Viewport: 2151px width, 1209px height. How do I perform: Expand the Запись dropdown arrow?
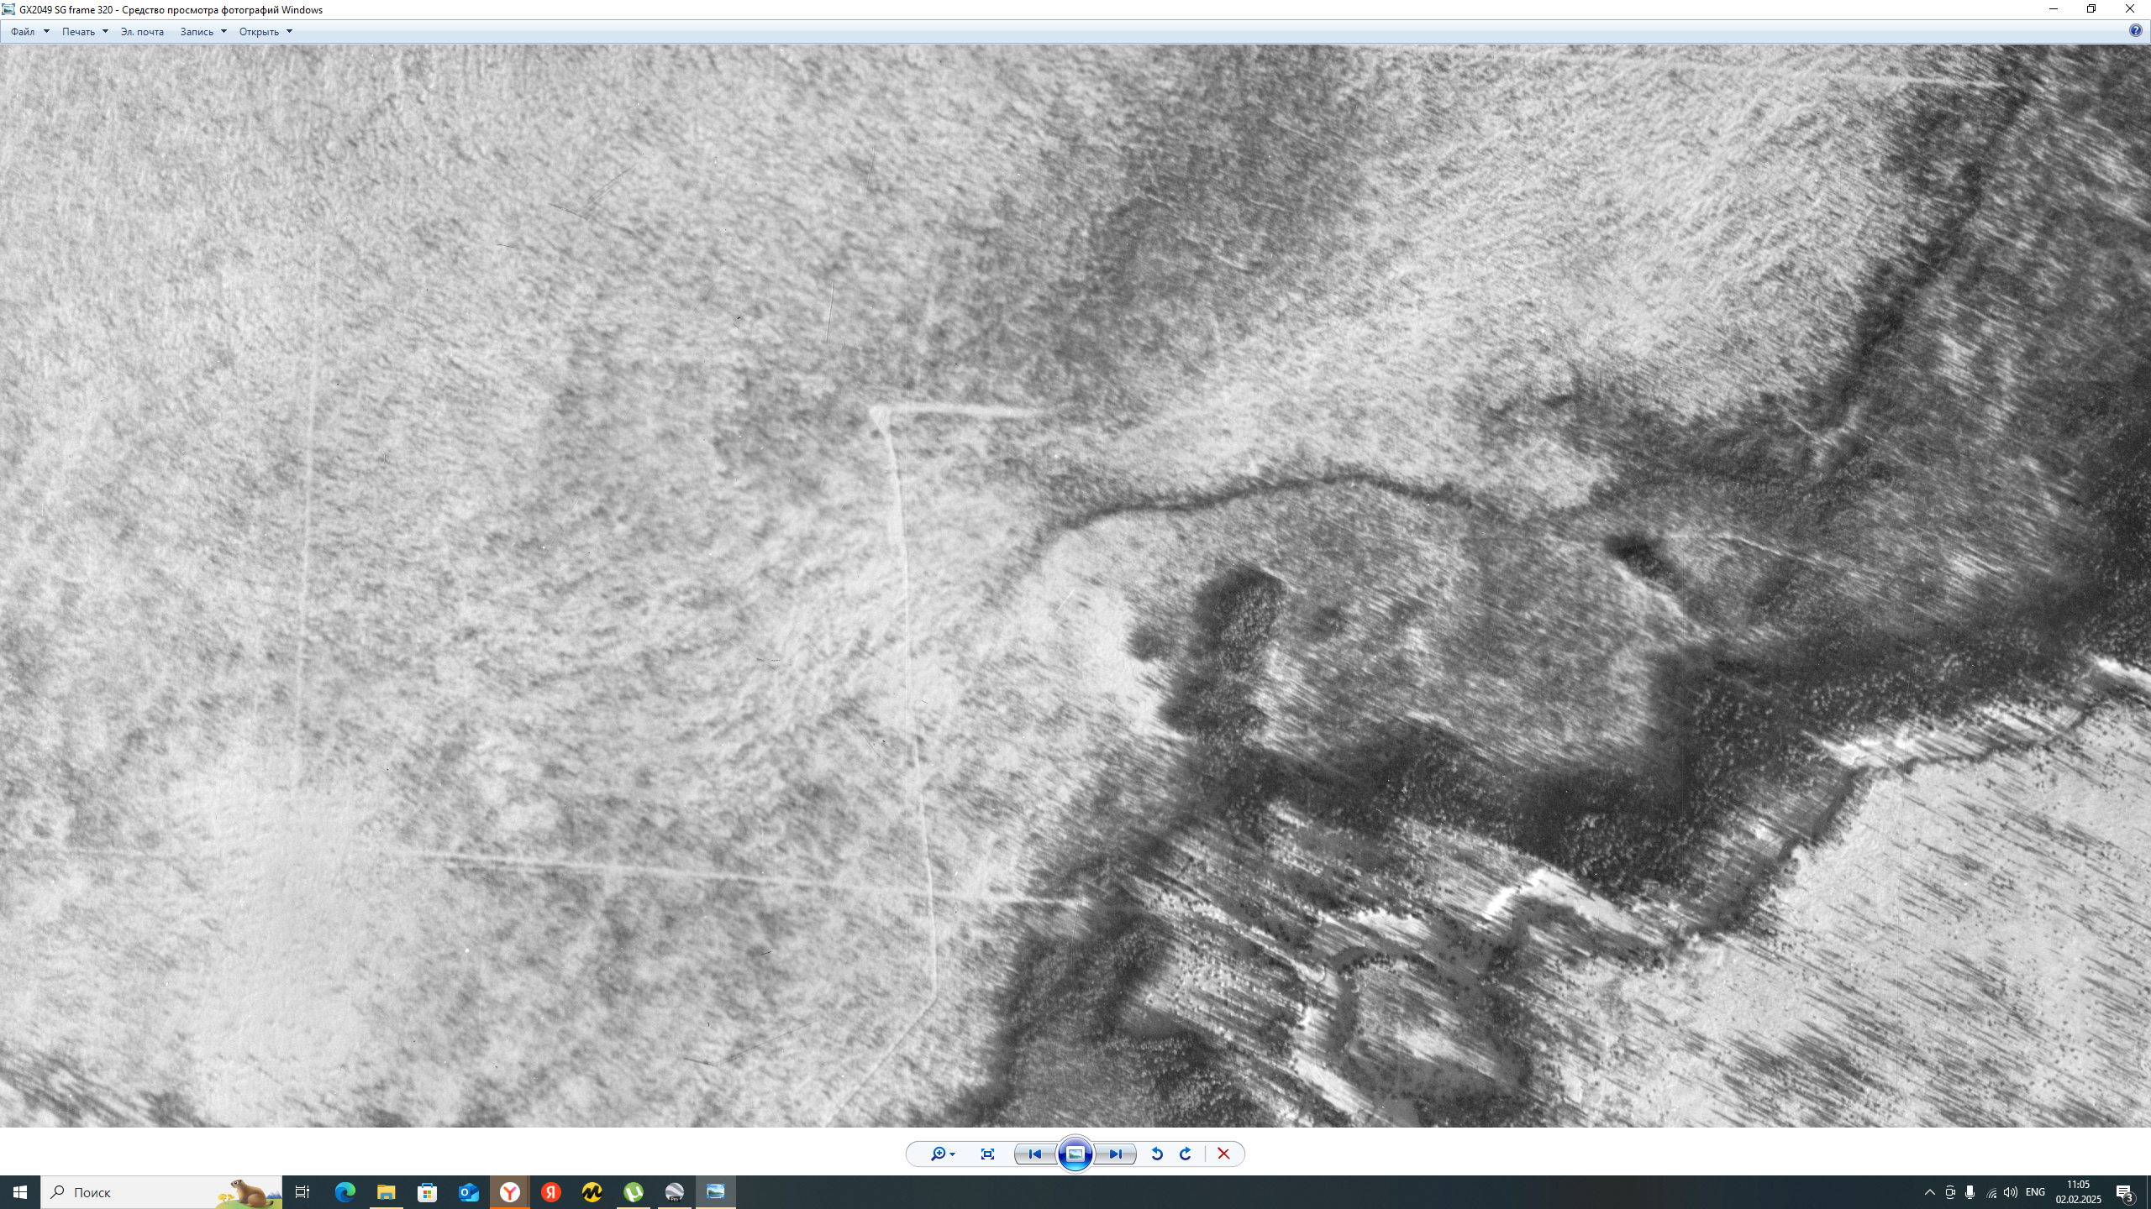(224, 32)
